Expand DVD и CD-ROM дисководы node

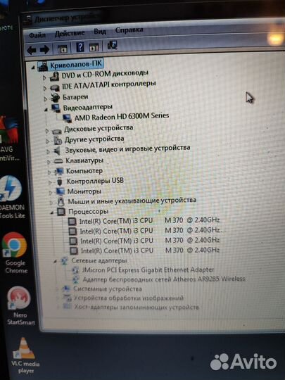[x=44, y=77]
